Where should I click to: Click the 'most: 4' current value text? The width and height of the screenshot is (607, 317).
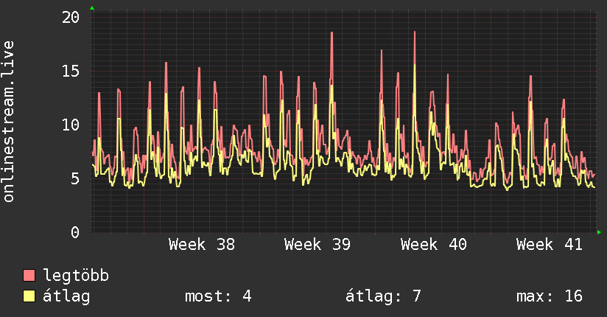point(218,296)
